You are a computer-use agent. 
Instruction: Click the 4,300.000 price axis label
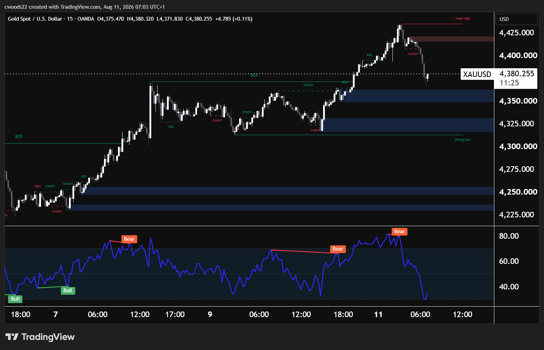coord(518,146)
